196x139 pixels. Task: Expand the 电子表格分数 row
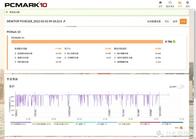71,53
